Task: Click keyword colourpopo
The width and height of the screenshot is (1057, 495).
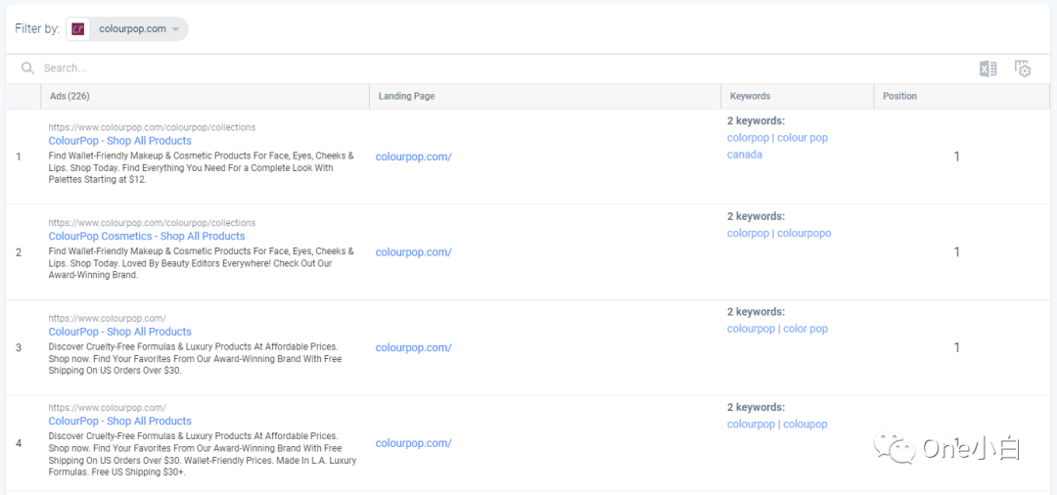Action: point(804,234)
